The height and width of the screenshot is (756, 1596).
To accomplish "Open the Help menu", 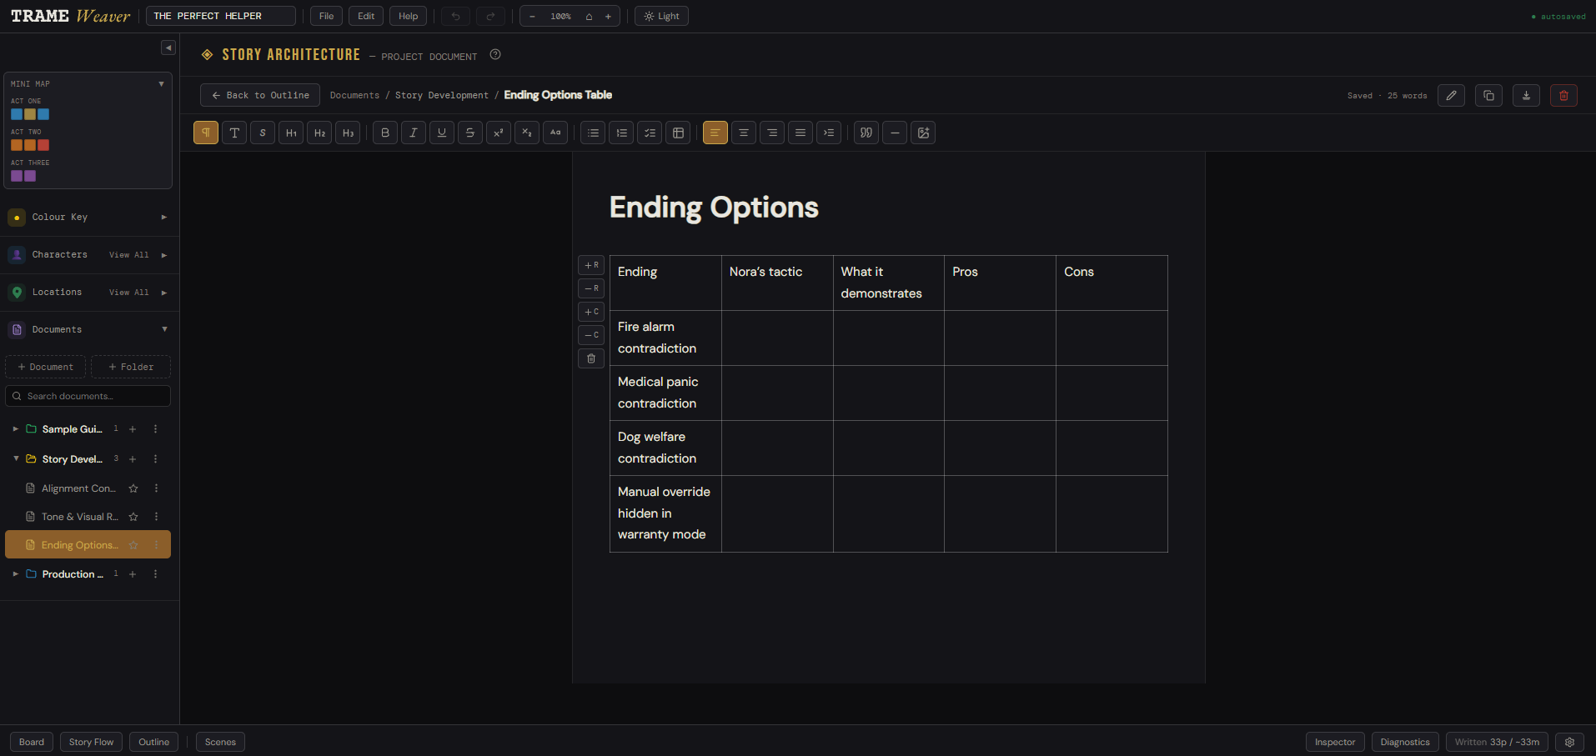I will tap(408, 16).
